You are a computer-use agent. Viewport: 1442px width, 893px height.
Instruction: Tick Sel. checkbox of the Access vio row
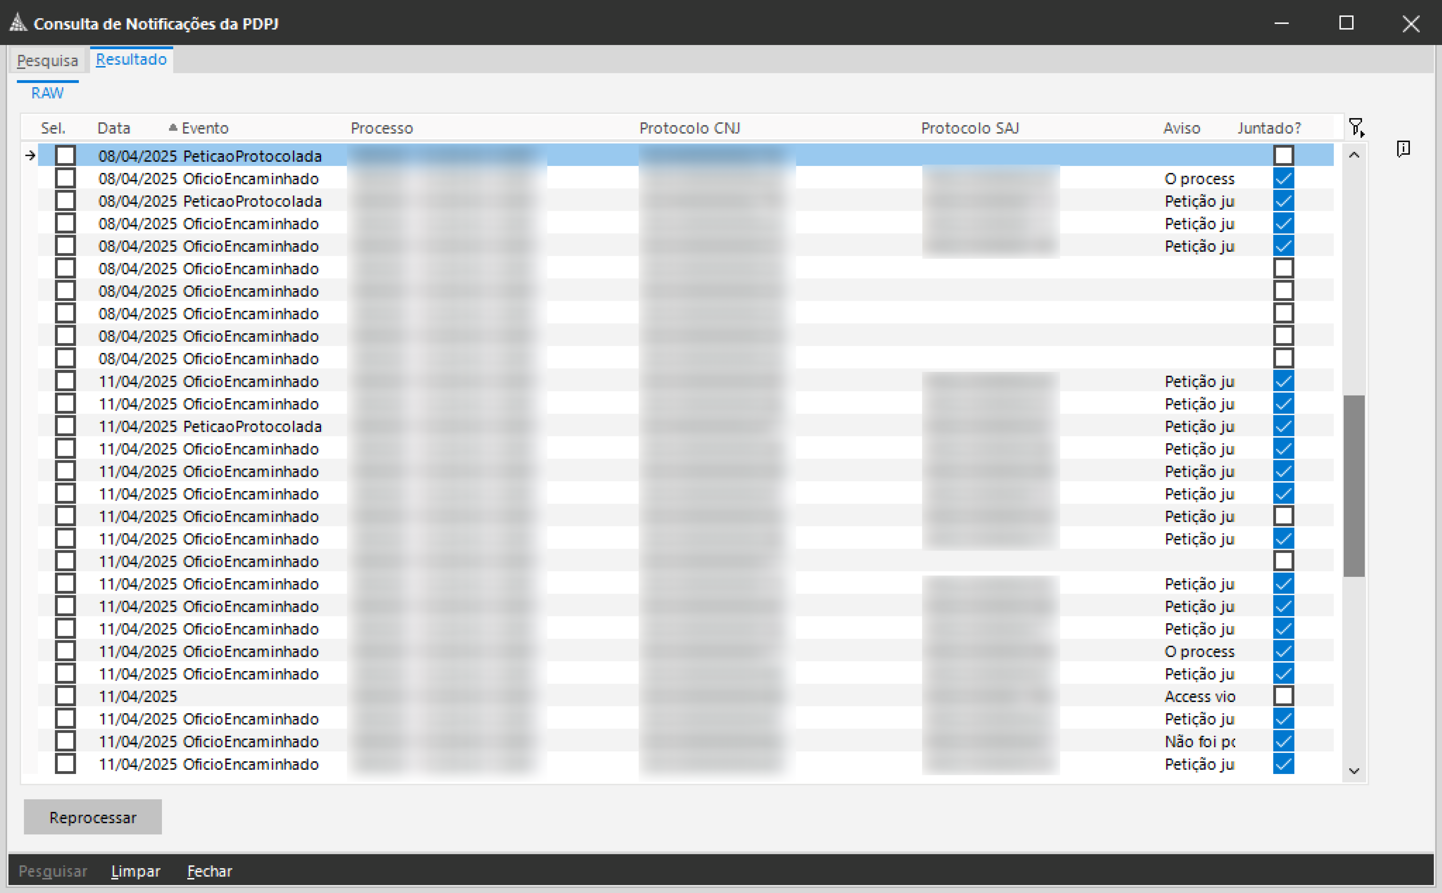[x=66, y=696]
